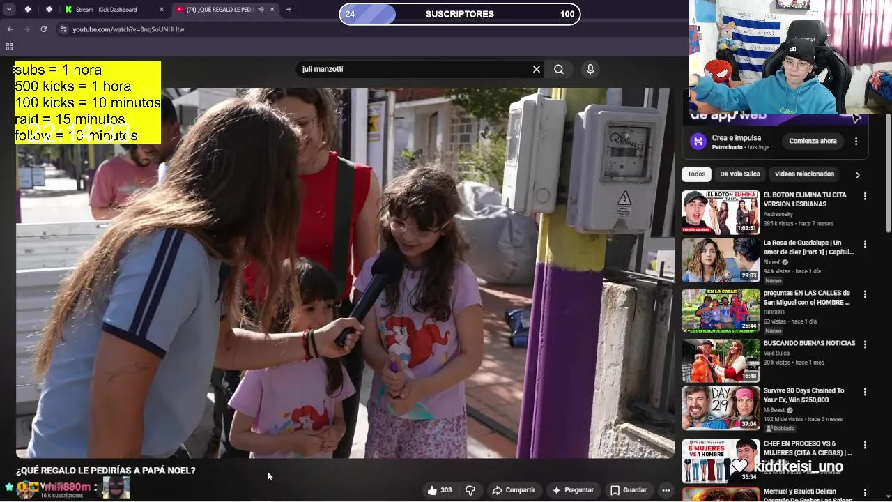Open the apps grid in bookmarks bar
892x502 pixels.
coord(9,47)
